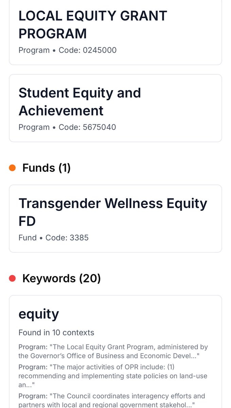Click the Fund Code 3385 label

click(x=54, y=238)
